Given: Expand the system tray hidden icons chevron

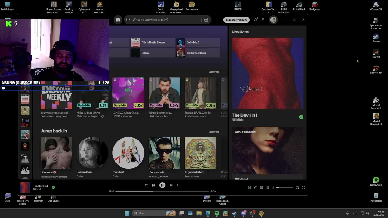Looking at the screenshot, I should coord(341,213).
